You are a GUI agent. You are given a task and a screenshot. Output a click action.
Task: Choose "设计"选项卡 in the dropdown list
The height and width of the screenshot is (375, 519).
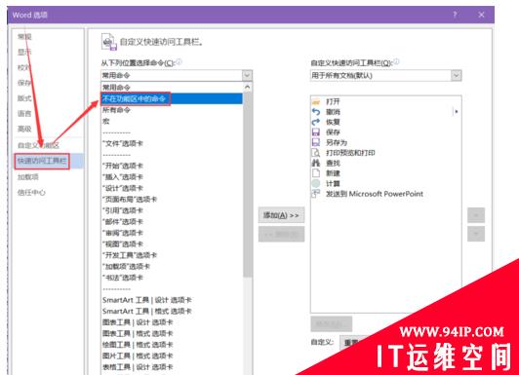pos(172,188)
